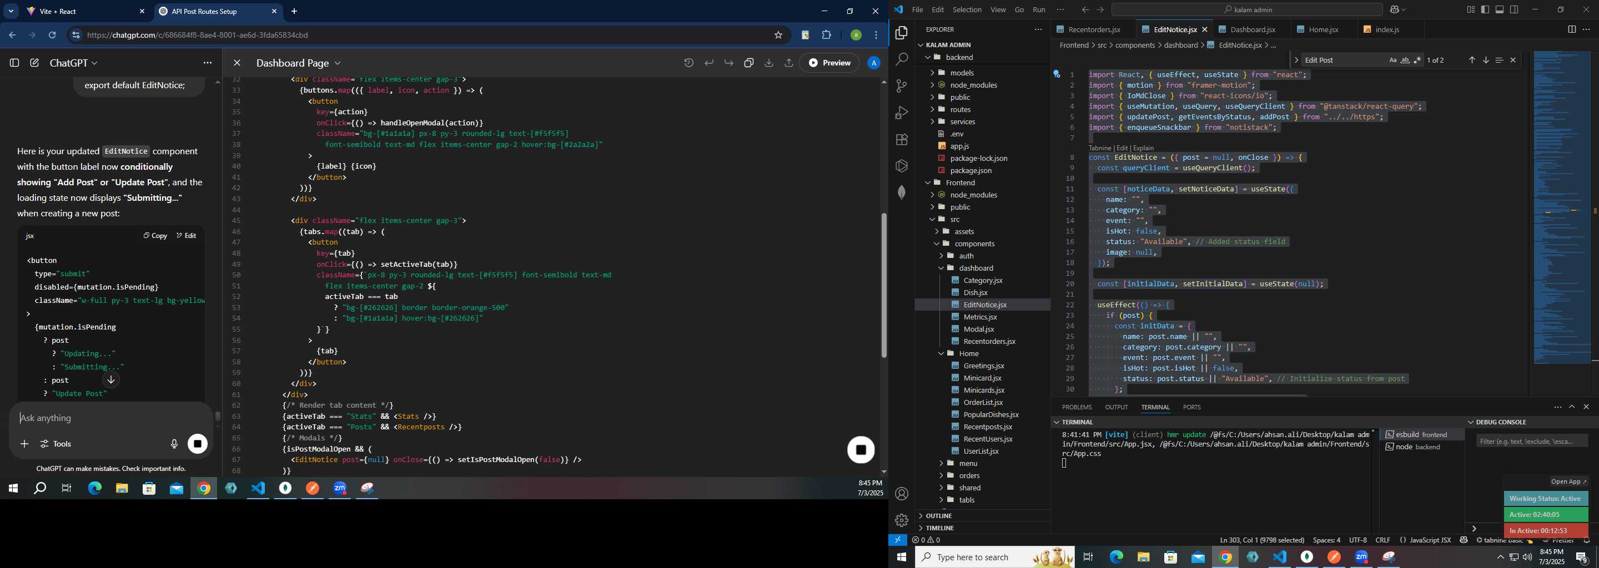Copy the jsx code block

[155, 236]
